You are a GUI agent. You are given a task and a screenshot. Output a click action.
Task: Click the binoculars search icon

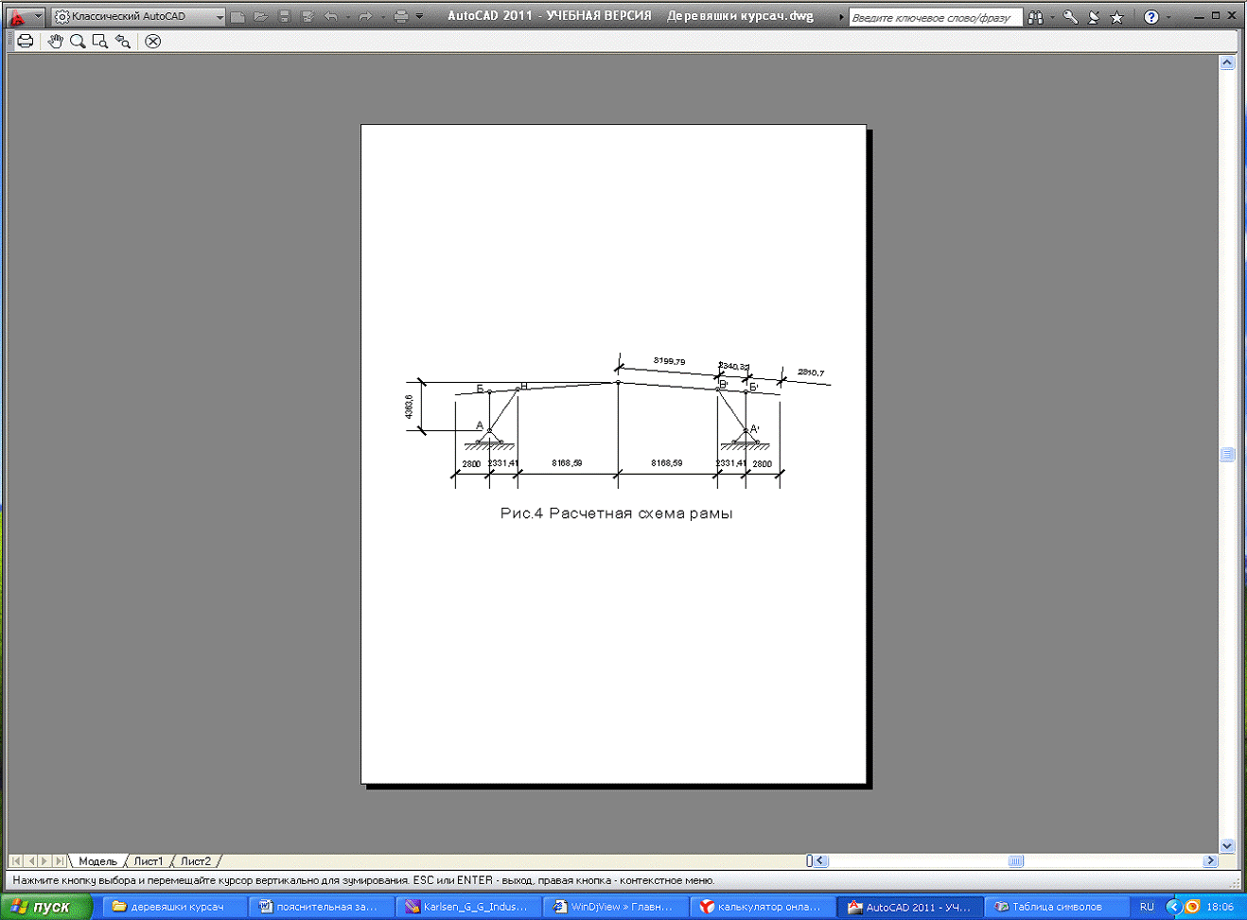point(1035,17)
